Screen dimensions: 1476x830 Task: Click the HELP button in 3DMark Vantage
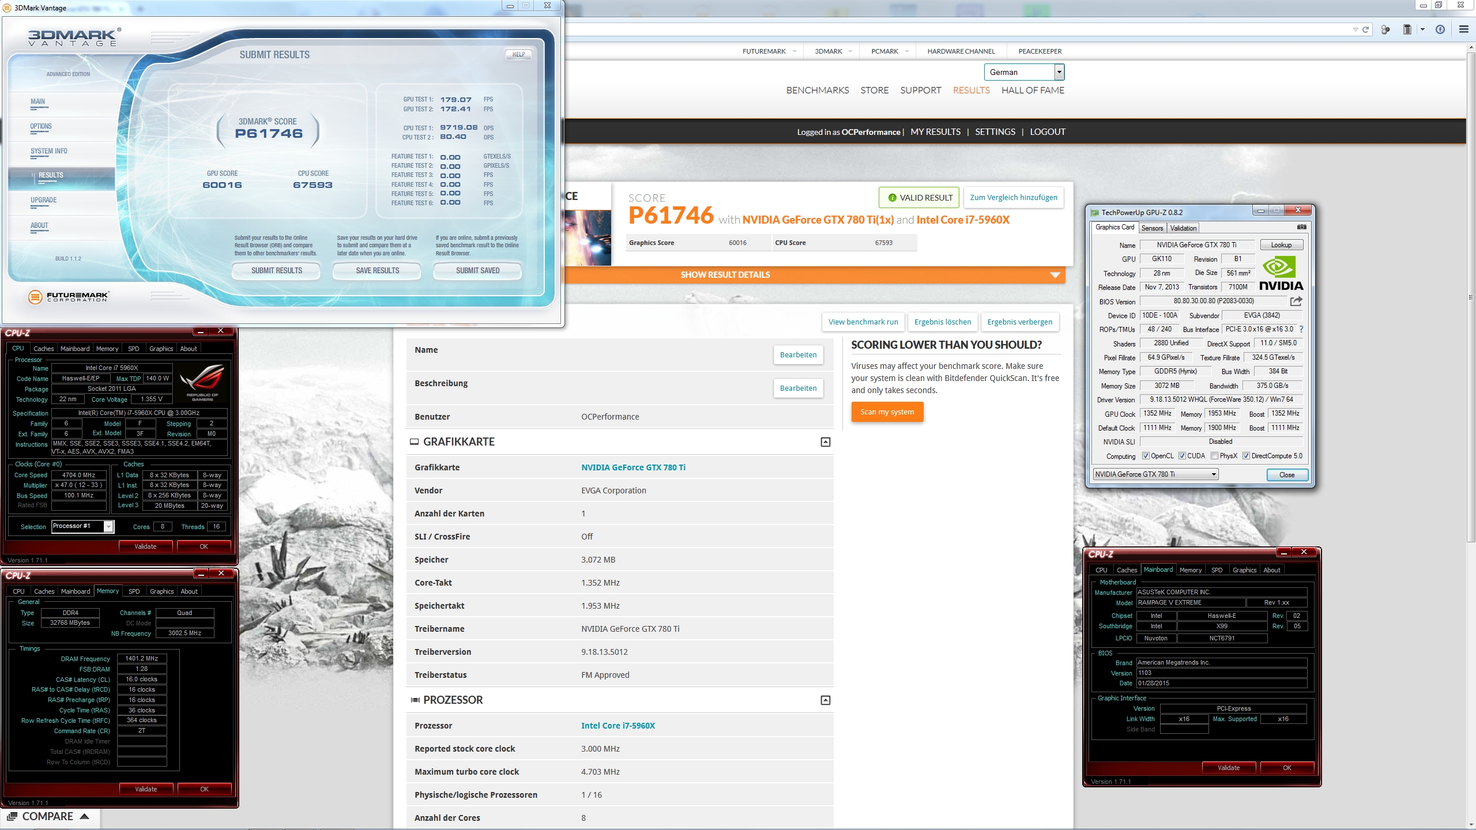[518, 55]
